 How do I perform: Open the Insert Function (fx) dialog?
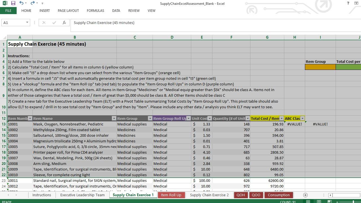(x=64, y=22)
